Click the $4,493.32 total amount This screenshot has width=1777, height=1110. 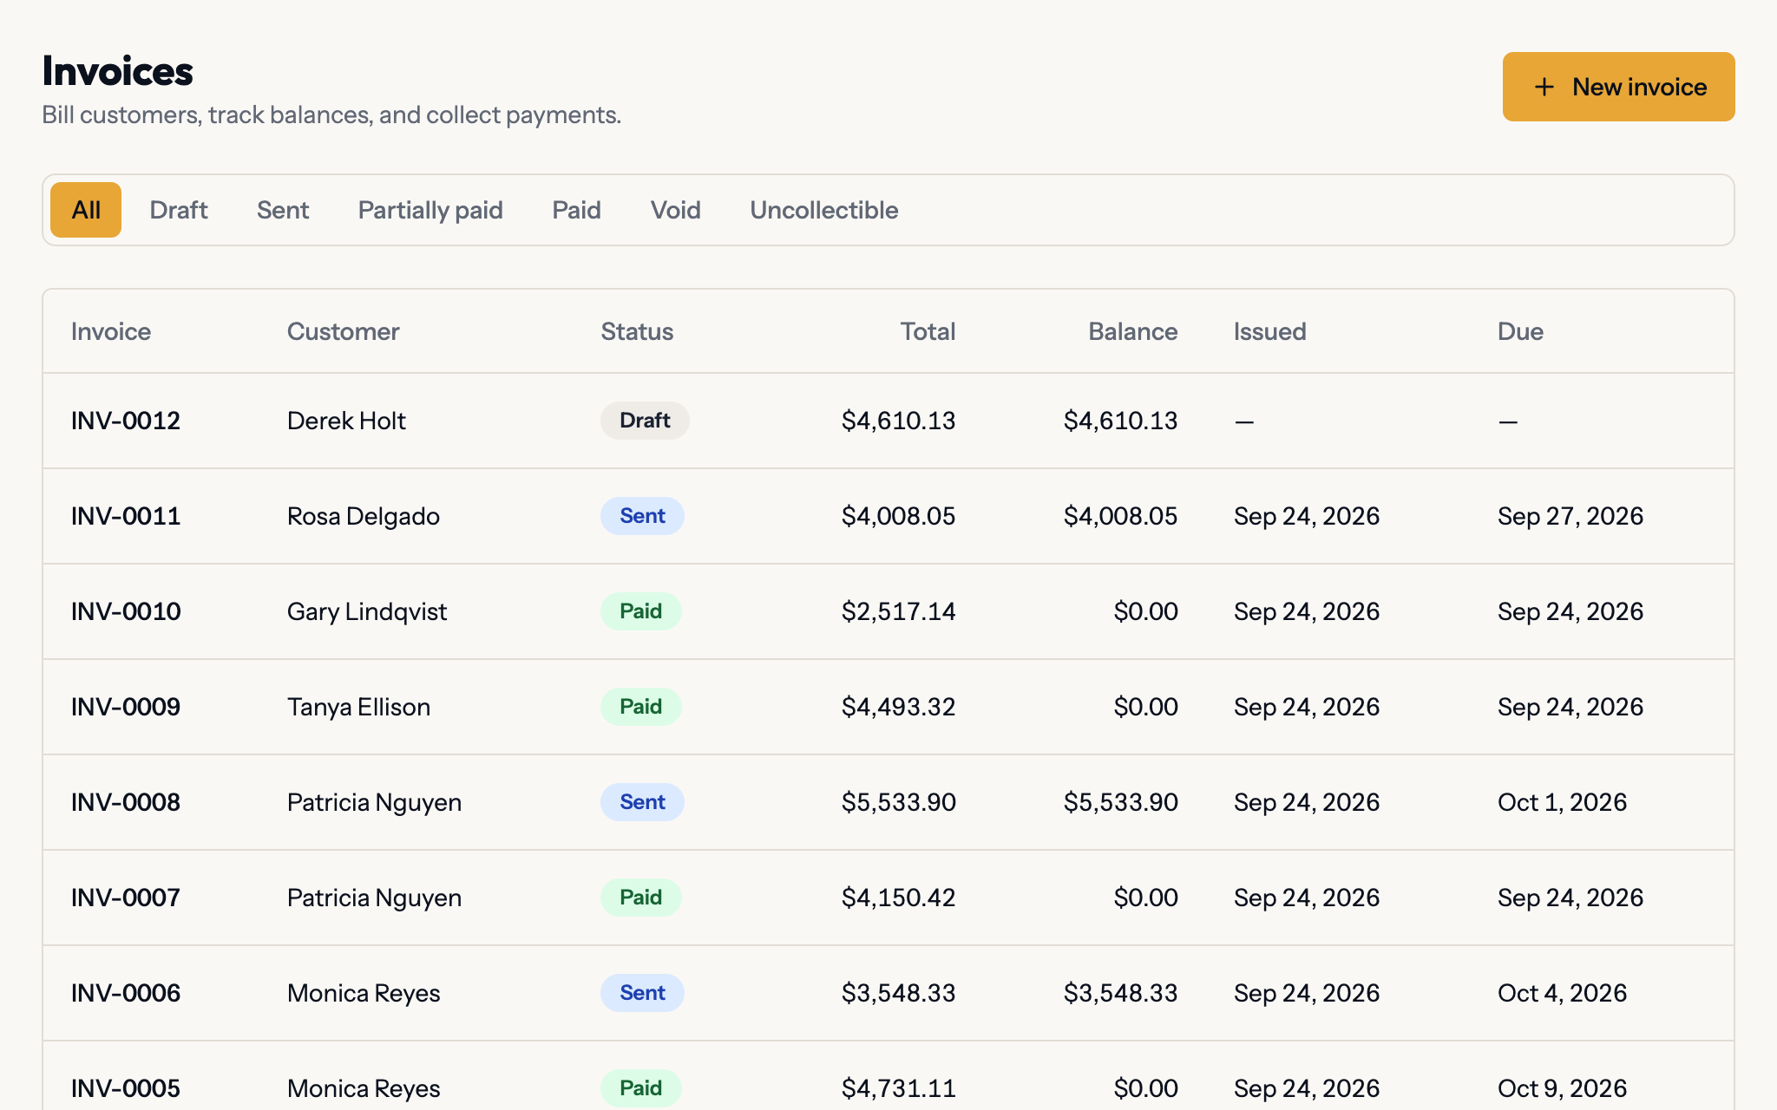point(898,707)
